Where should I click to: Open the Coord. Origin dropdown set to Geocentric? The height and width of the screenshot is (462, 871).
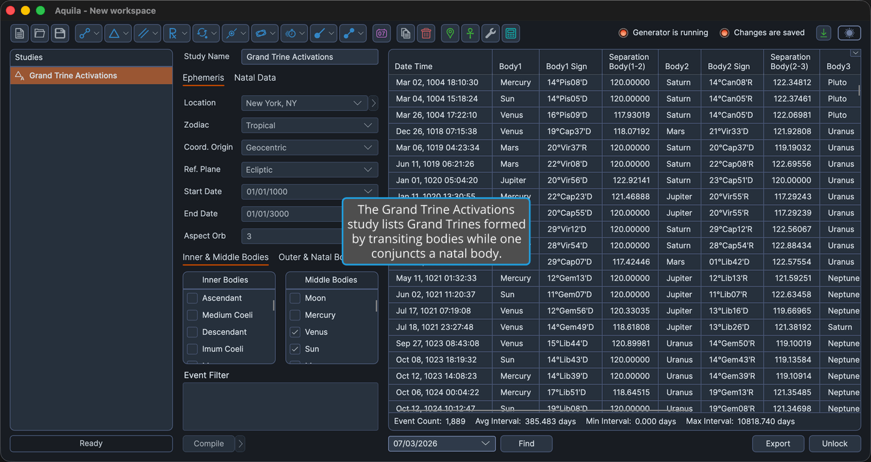click(309, 147)
